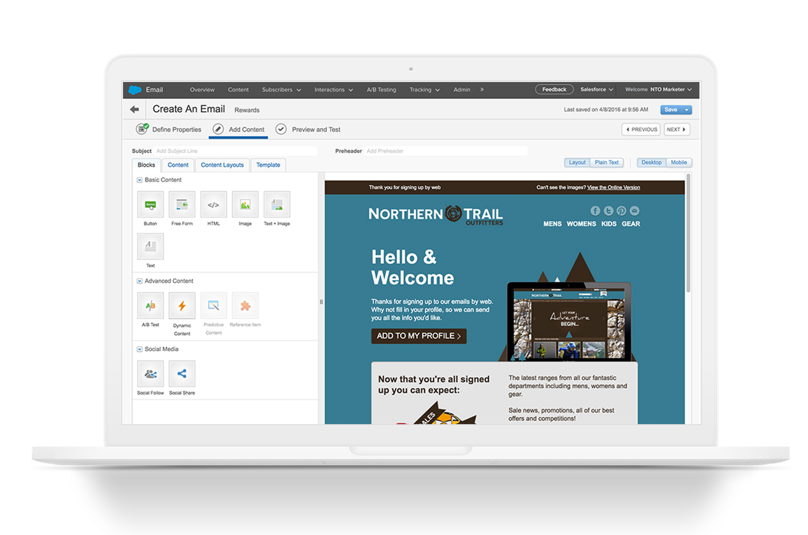Click the MENS link in email preview
Screen dimensions: 808x535
tap(552, 224)
